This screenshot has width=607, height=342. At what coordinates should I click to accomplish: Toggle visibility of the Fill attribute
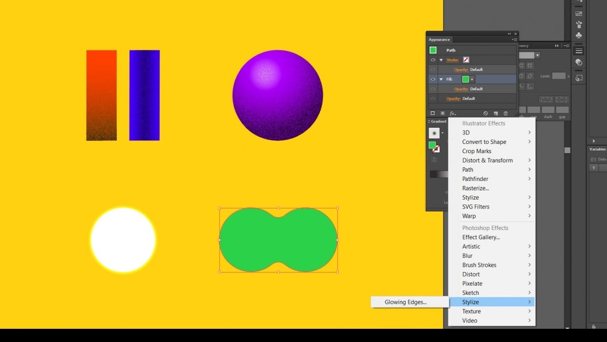point(433,79)
